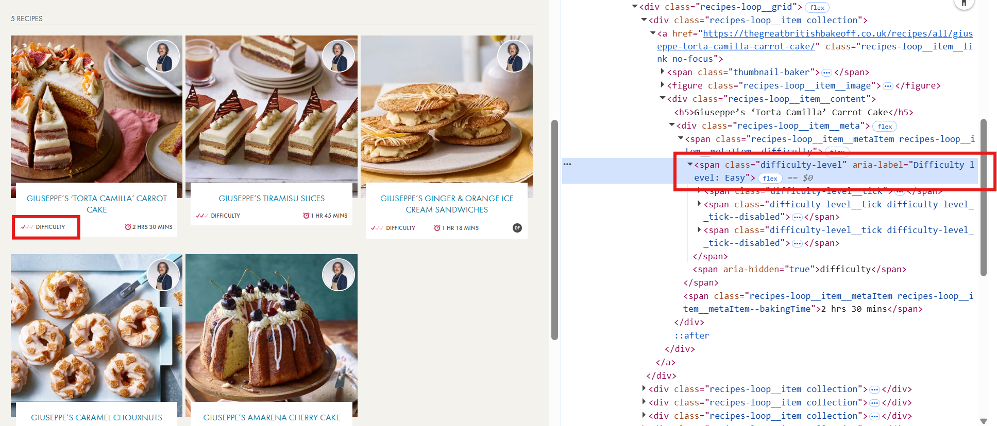Click the '2 HRS 30 MINS' baking time text
This screenshot has width=997, height=426.
[153, 227]
